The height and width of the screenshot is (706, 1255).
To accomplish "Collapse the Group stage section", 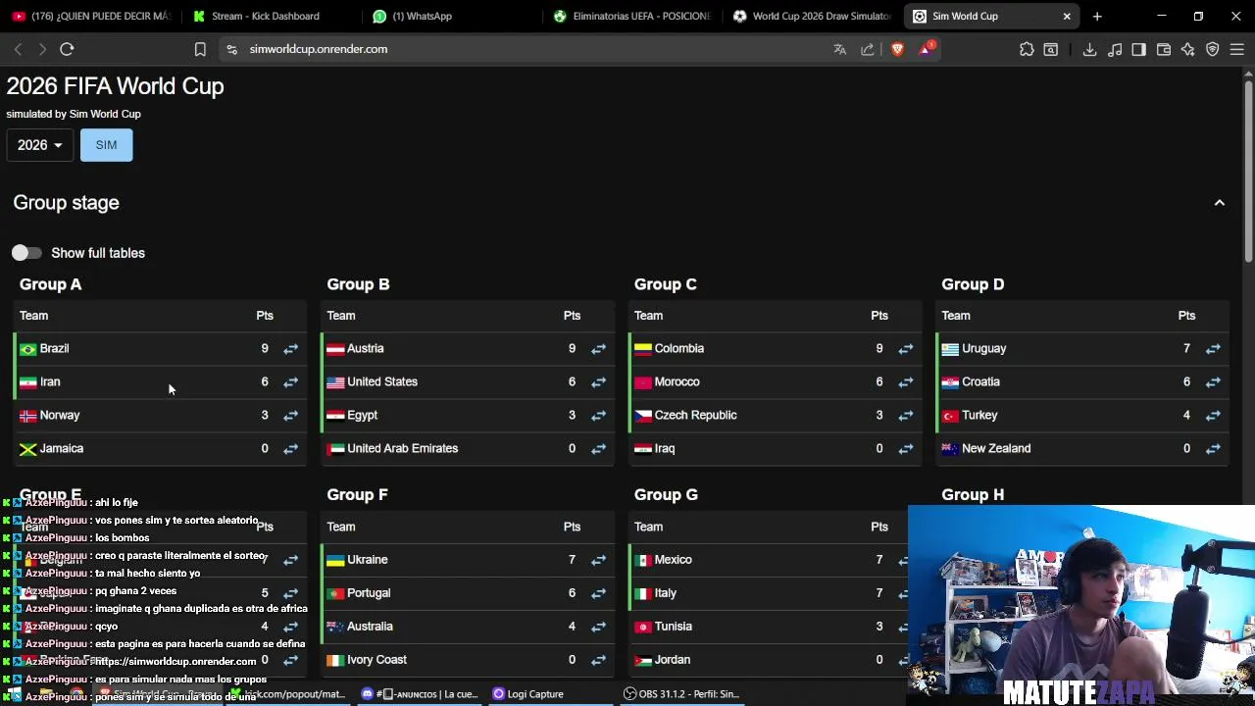I will [1220, 203].
